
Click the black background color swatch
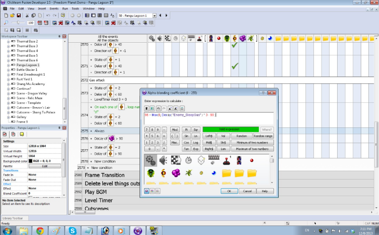point(30,161)
